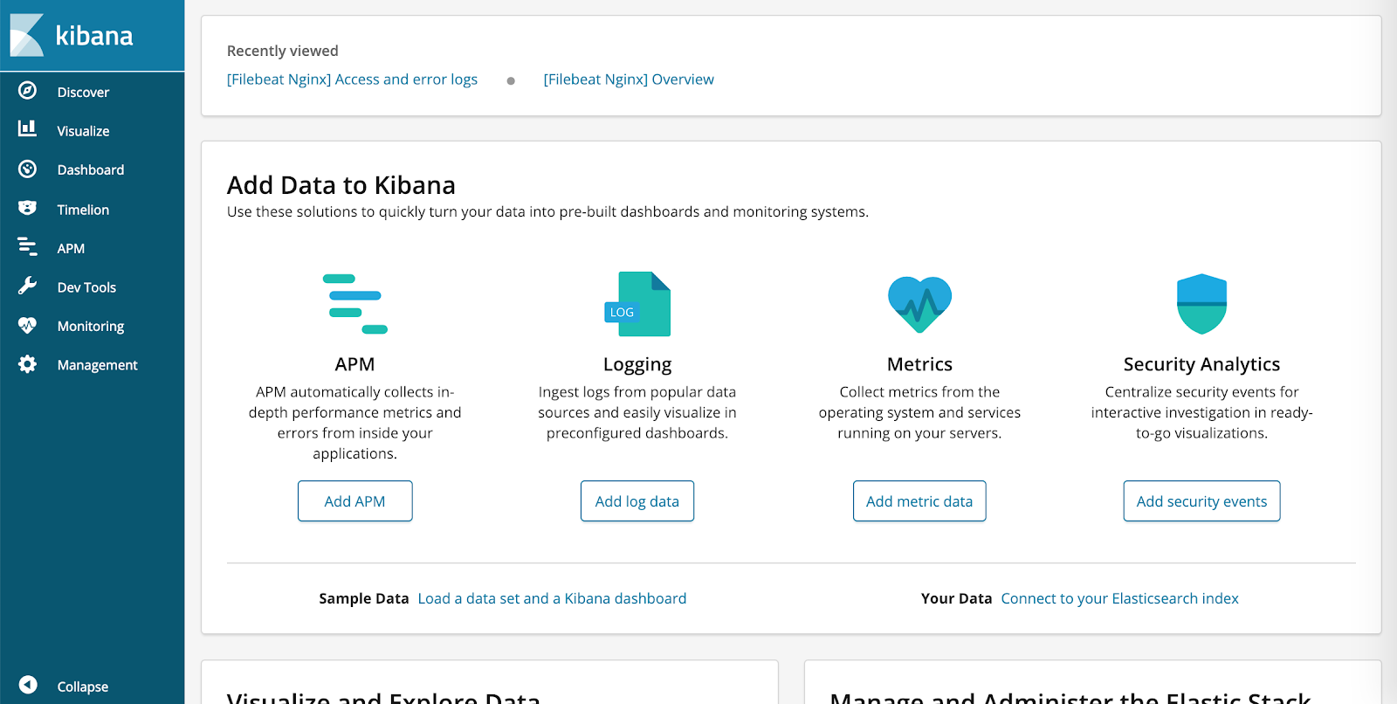Image resolution: width=1397 pixels, height=704 pixels.
Task: Open Dashboard via the gauge icon
Action: pyautogui.click(x=28, y=169)
